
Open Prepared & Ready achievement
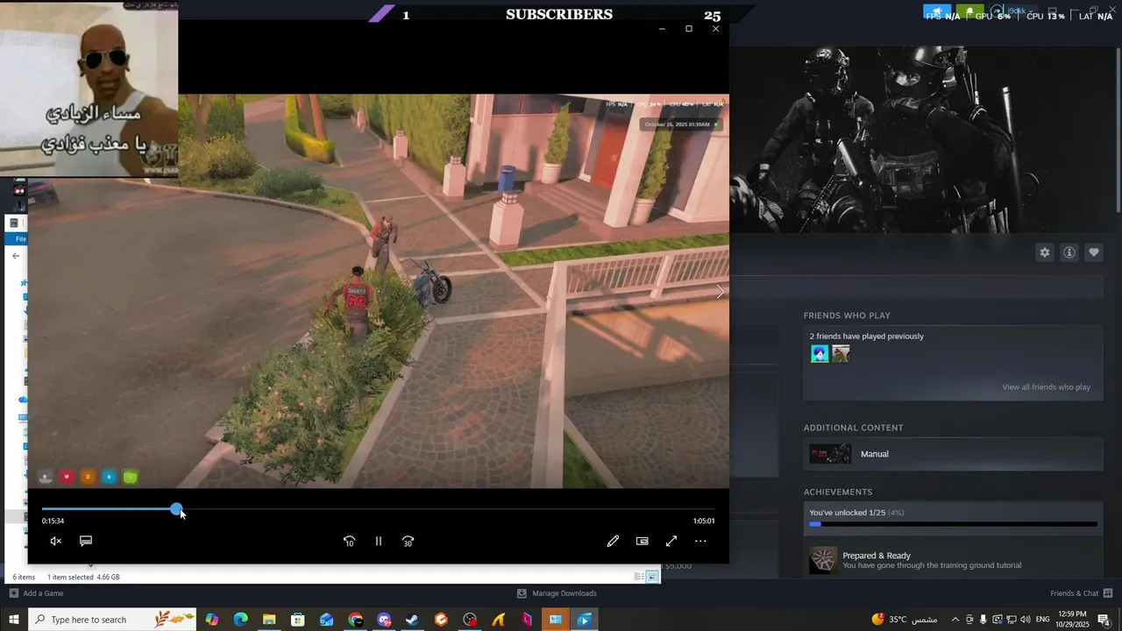[953, 561]
